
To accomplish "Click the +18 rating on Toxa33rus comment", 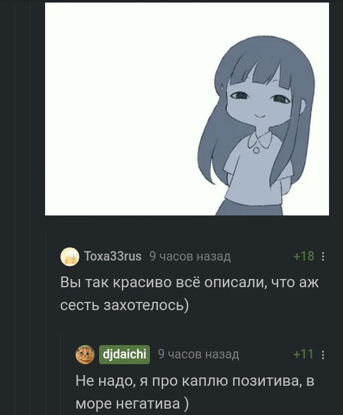I will coord(304,256).
